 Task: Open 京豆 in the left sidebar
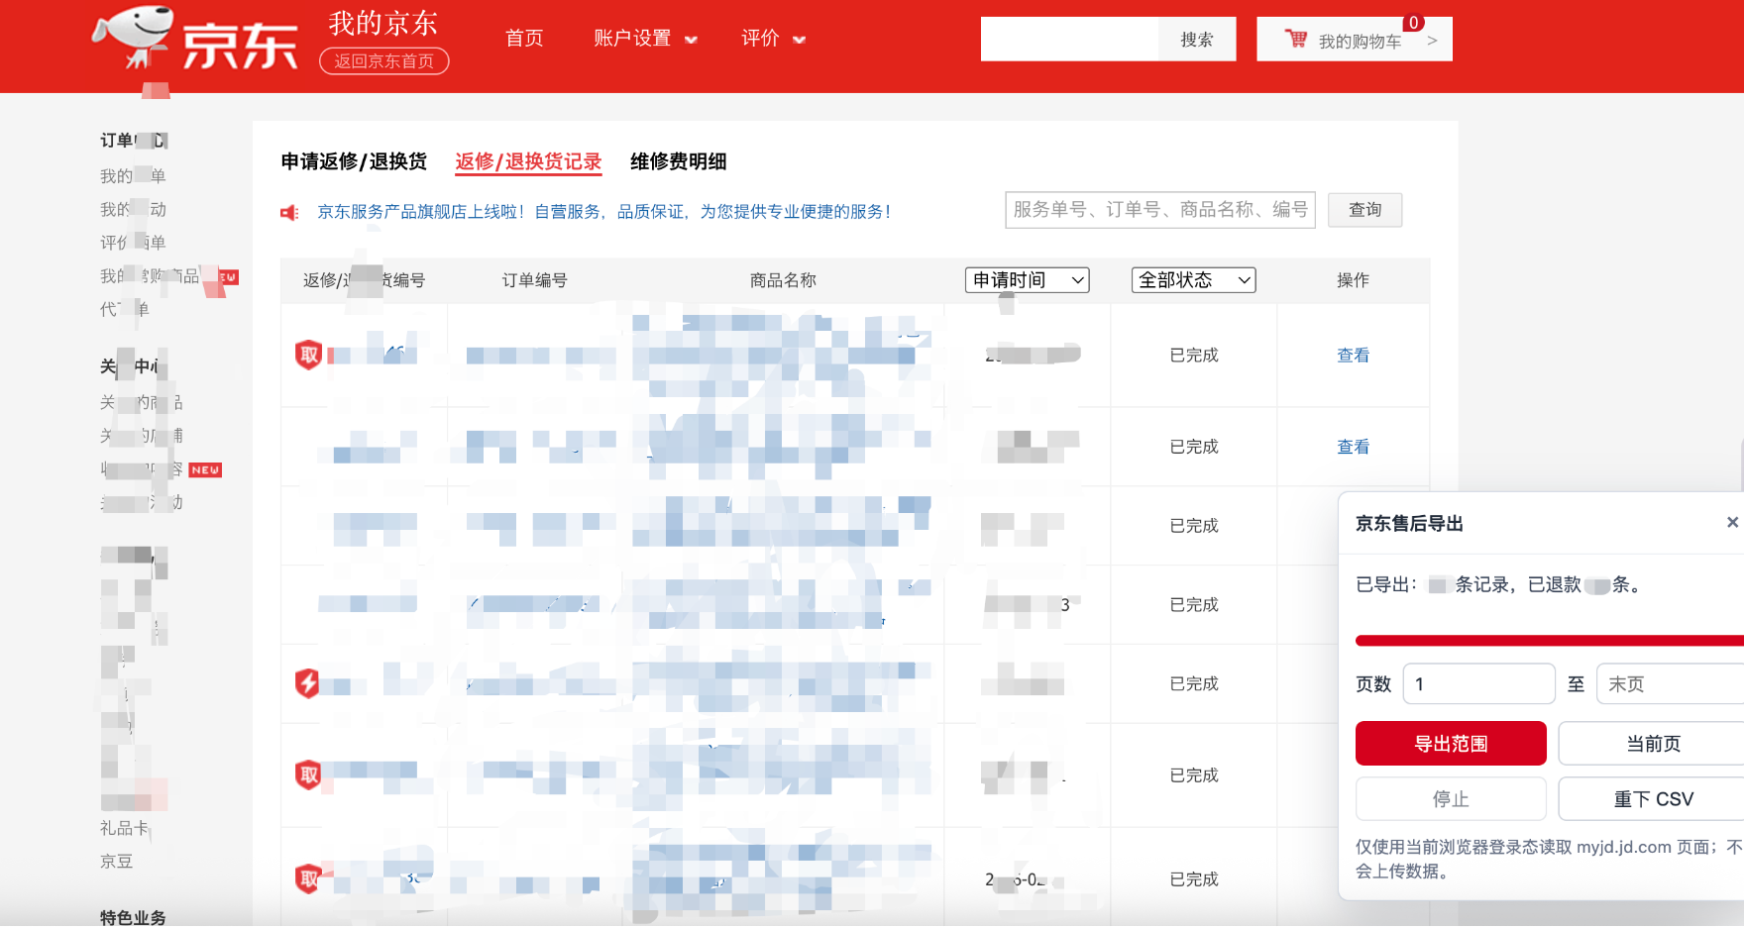[x=116, y=862]
